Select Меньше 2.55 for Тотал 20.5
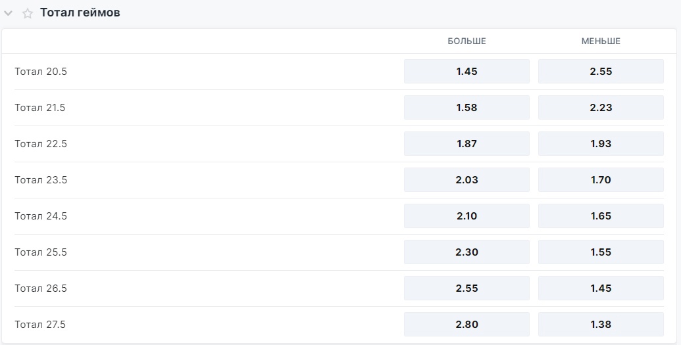 pyautogui.click(x=601, y=72)
